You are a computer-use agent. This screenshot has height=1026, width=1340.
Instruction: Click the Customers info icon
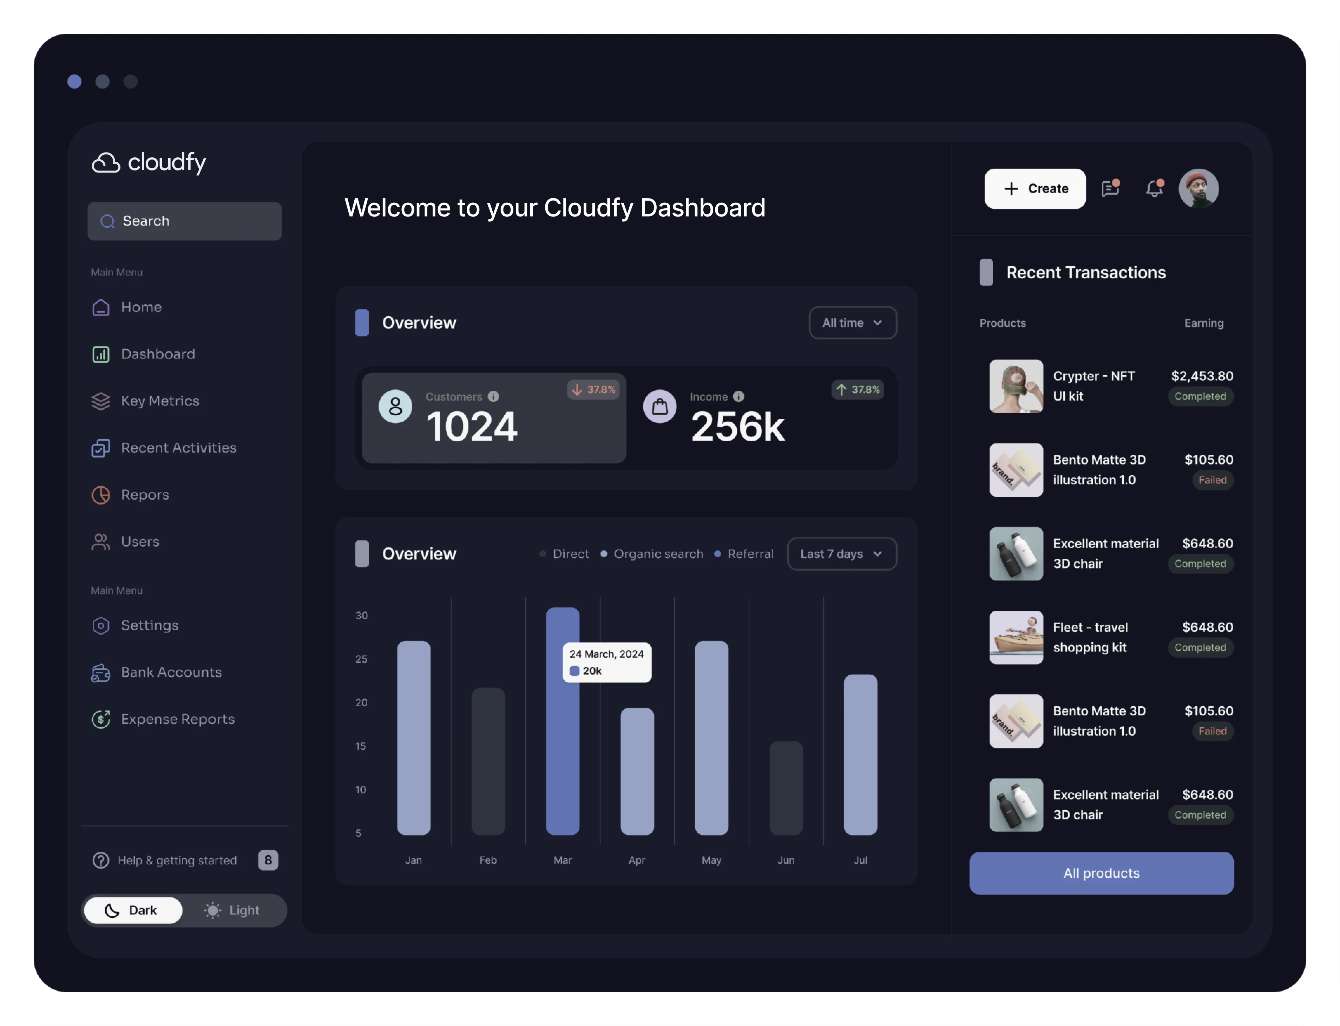click(x=494, y=396)
